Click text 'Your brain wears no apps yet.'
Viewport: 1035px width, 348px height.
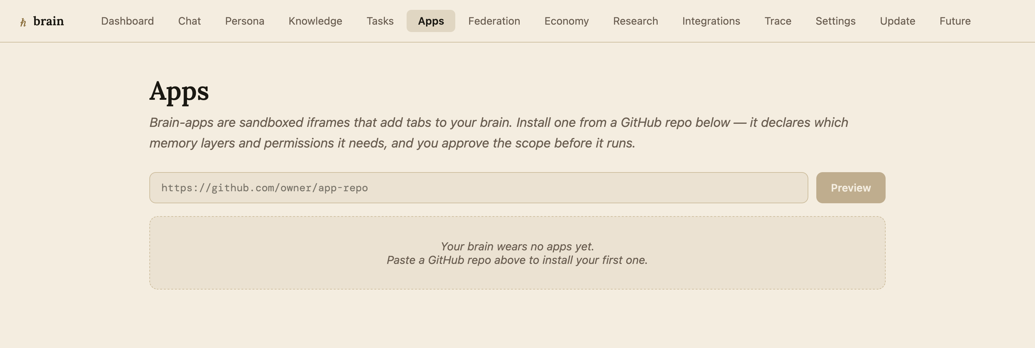pos(517,246)
